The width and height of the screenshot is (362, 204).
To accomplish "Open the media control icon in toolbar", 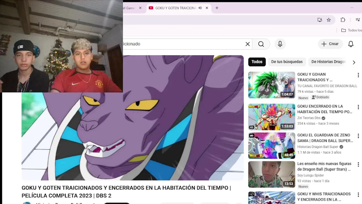I will pos(357,20).
